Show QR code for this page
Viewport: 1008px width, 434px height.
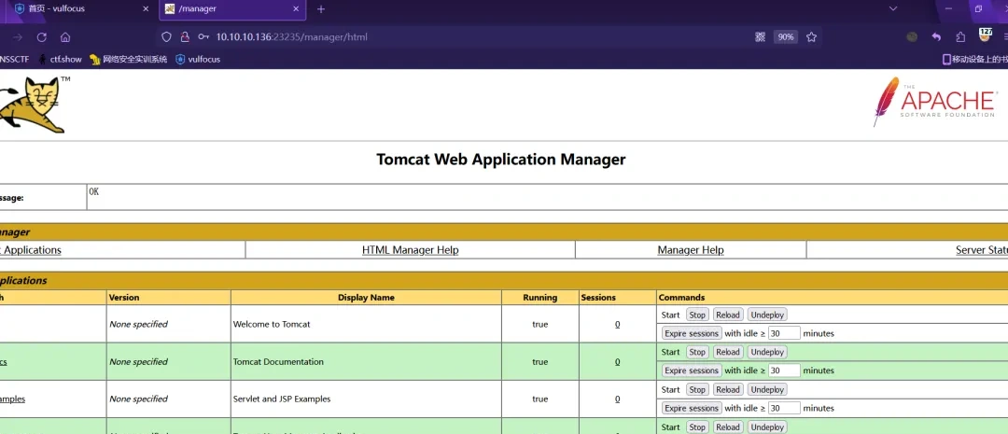[x=760, y=37]
